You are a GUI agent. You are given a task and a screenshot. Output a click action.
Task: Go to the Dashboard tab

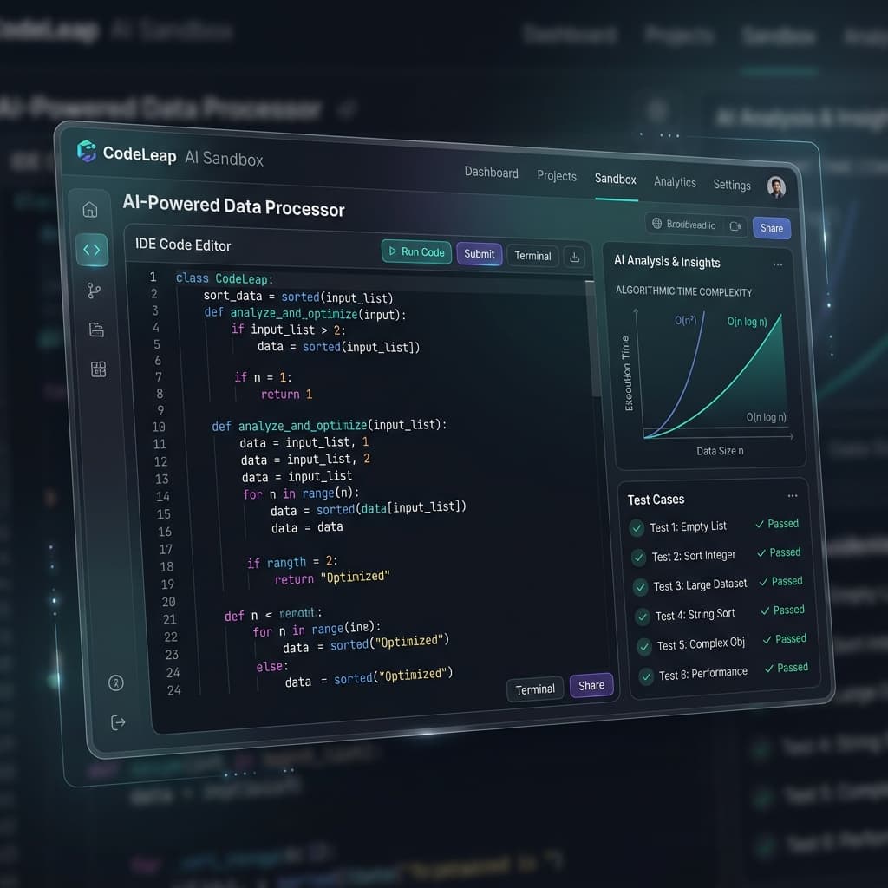point(491,173)
